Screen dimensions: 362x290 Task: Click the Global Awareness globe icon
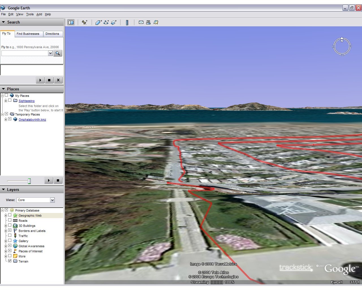(15, 246)
